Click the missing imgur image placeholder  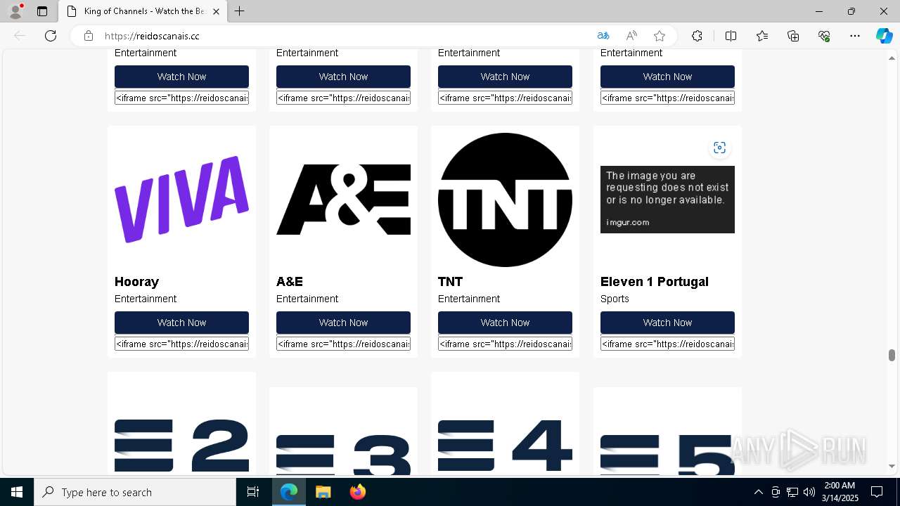(667, 200)
